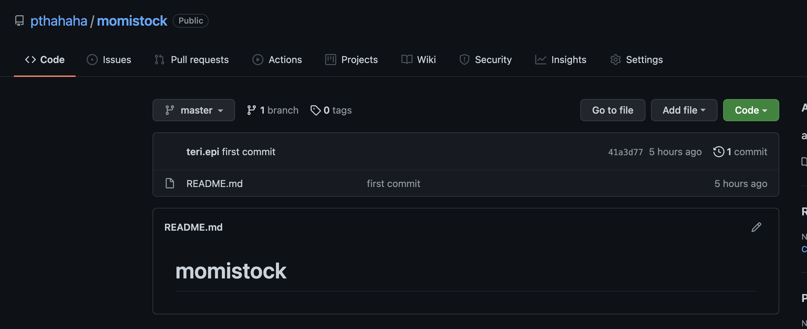
Task: Open the Pull requests tab
Action: 191,60
